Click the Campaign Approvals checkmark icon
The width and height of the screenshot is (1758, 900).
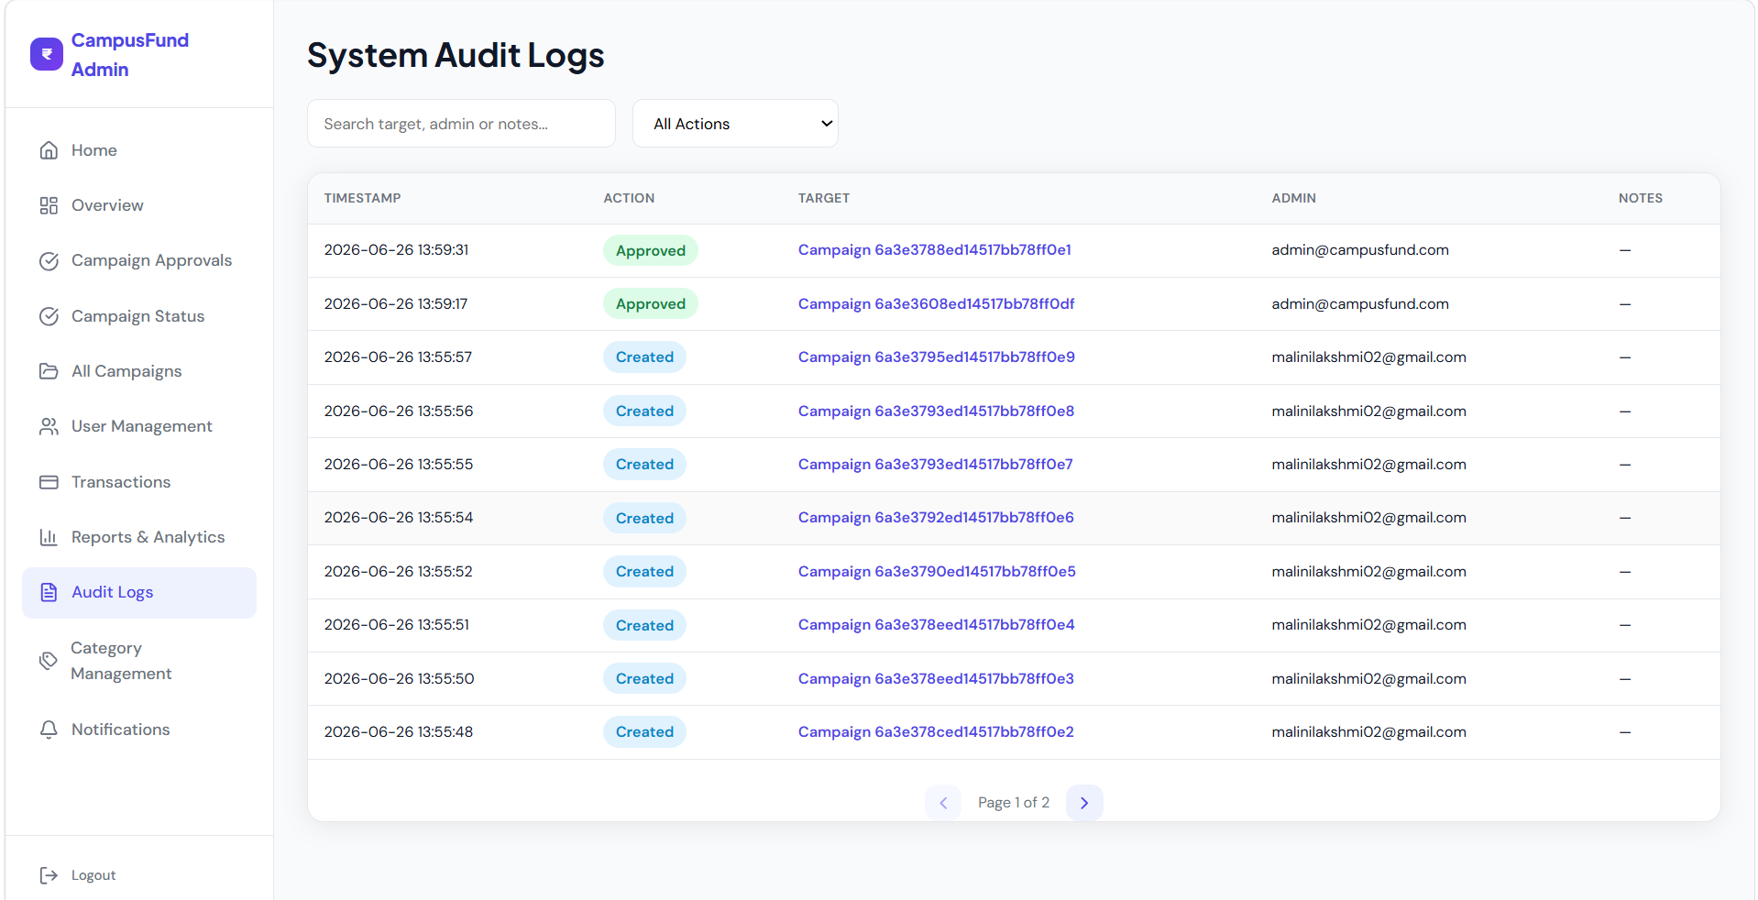pyautogui.click(x=49, y=261)
